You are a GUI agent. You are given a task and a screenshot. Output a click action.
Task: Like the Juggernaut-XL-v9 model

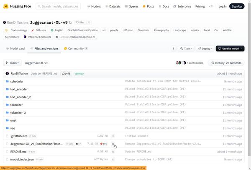(80, 22)
